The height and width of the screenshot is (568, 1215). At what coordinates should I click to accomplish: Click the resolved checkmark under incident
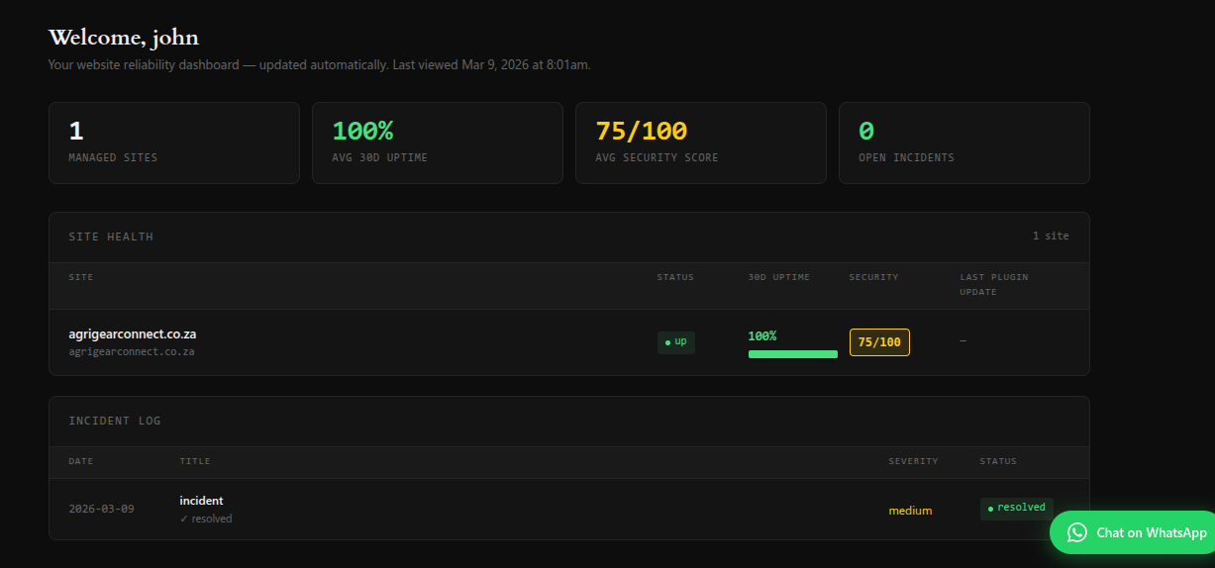[x=184, y=519]
